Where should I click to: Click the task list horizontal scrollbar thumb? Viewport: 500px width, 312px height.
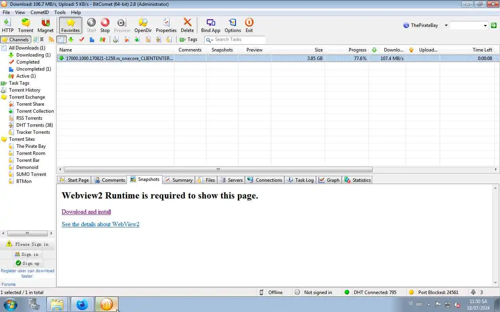click(x=218, y=169)
